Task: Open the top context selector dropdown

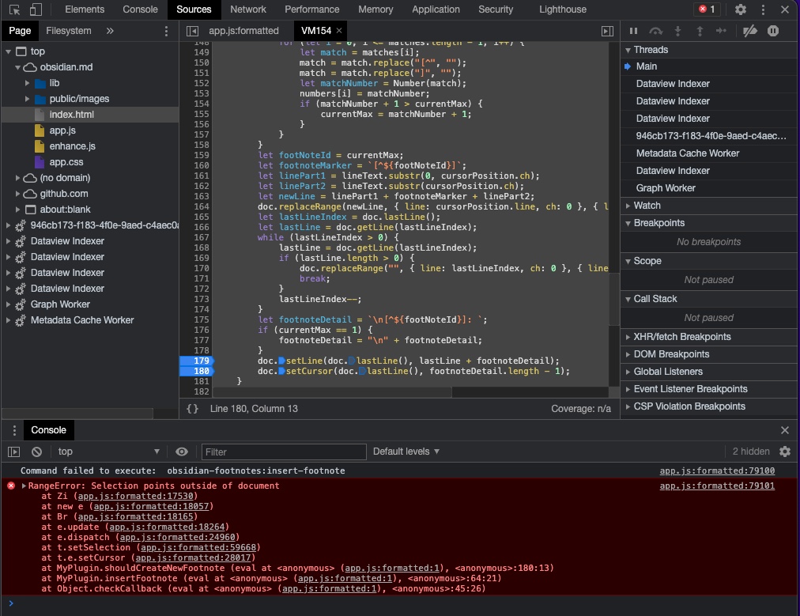Action: pyautogui.click(x=108, y=452)
